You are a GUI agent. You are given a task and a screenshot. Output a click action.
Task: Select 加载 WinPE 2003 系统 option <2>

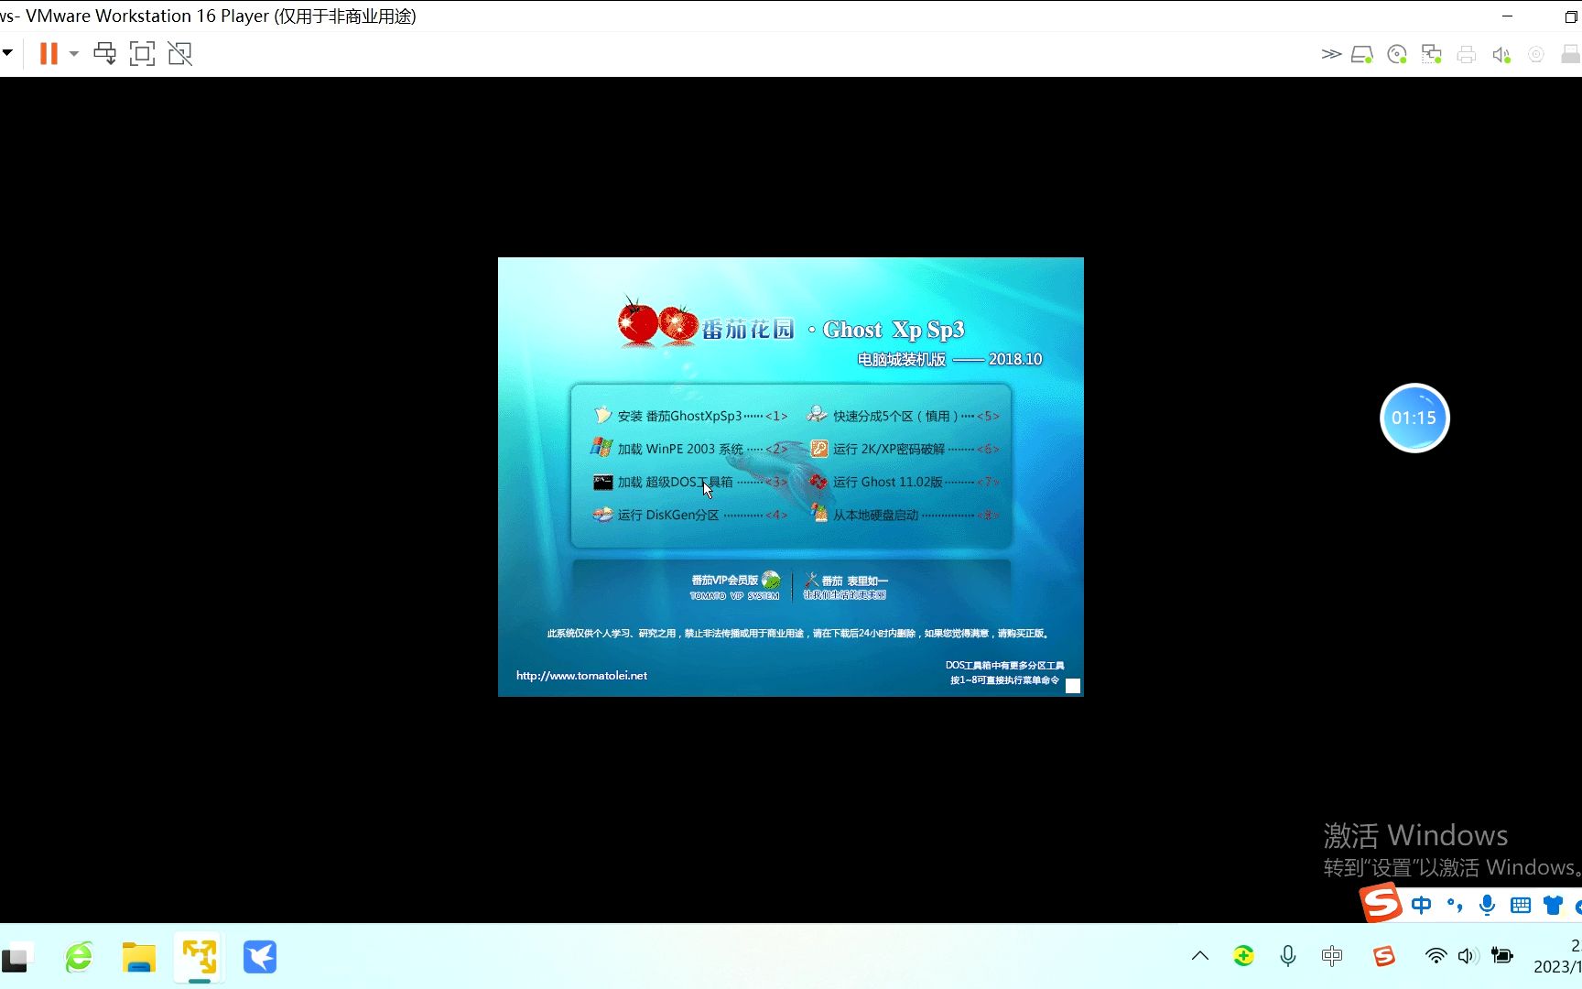(x=690, y=449)
